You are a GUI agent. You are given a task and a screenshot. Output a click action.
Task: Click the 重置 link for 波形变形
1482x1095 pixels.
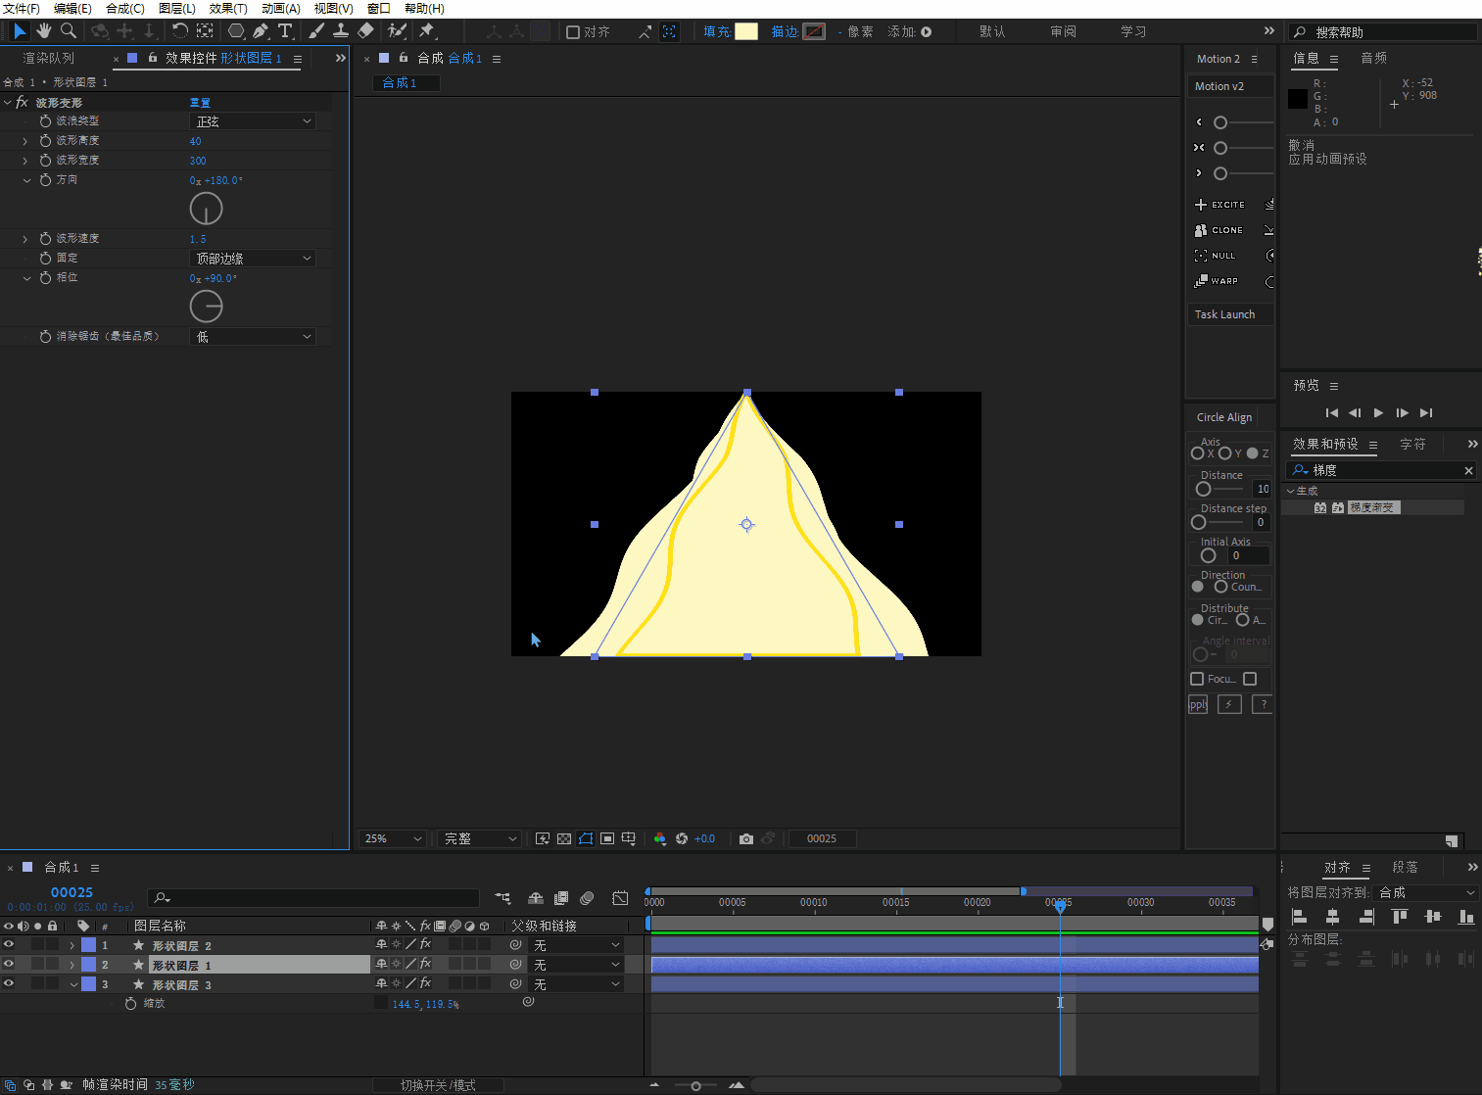pos(200,103)
